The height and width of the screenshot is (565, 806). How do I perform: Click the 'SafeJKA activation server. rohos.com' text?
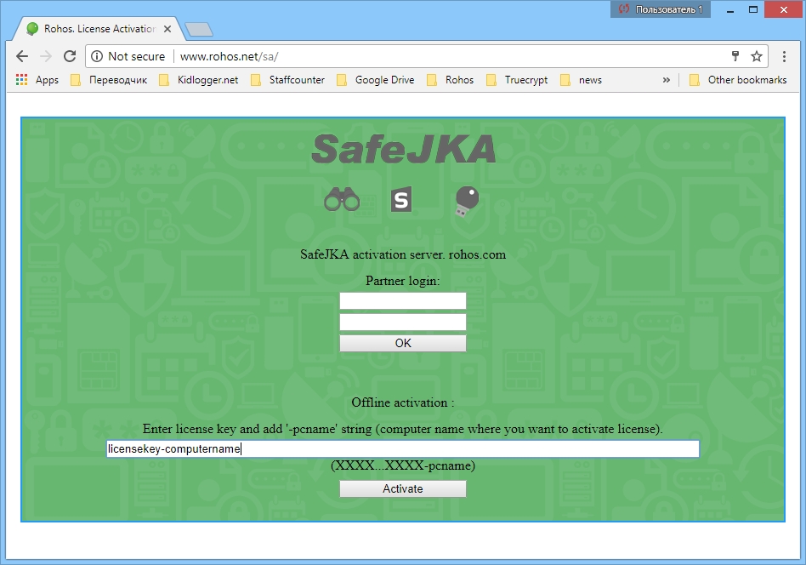[x=403, y=254]
